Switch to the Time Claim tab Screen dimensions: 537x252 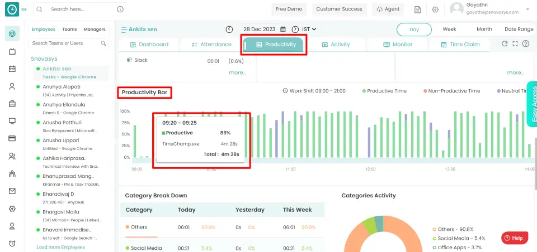coord(460,45)
